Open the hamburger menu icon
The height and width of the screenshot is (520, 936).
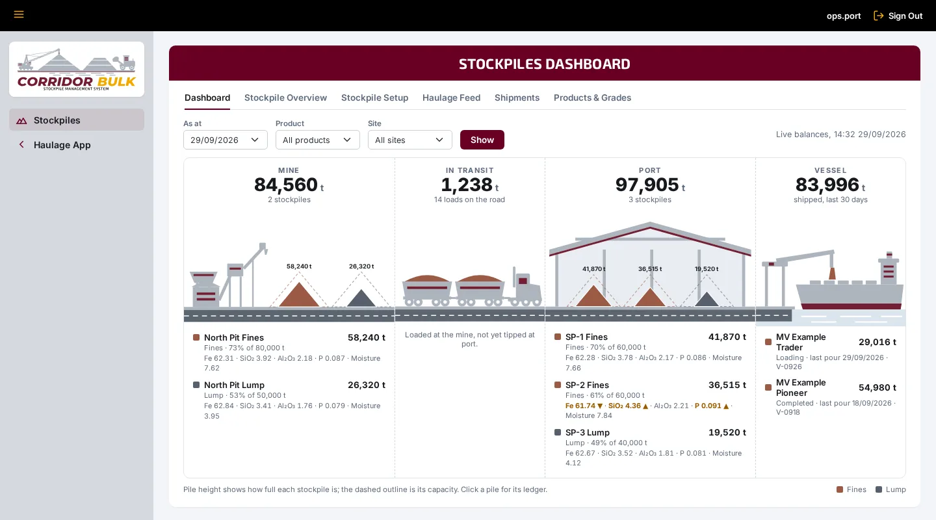[x=19, y=14]
